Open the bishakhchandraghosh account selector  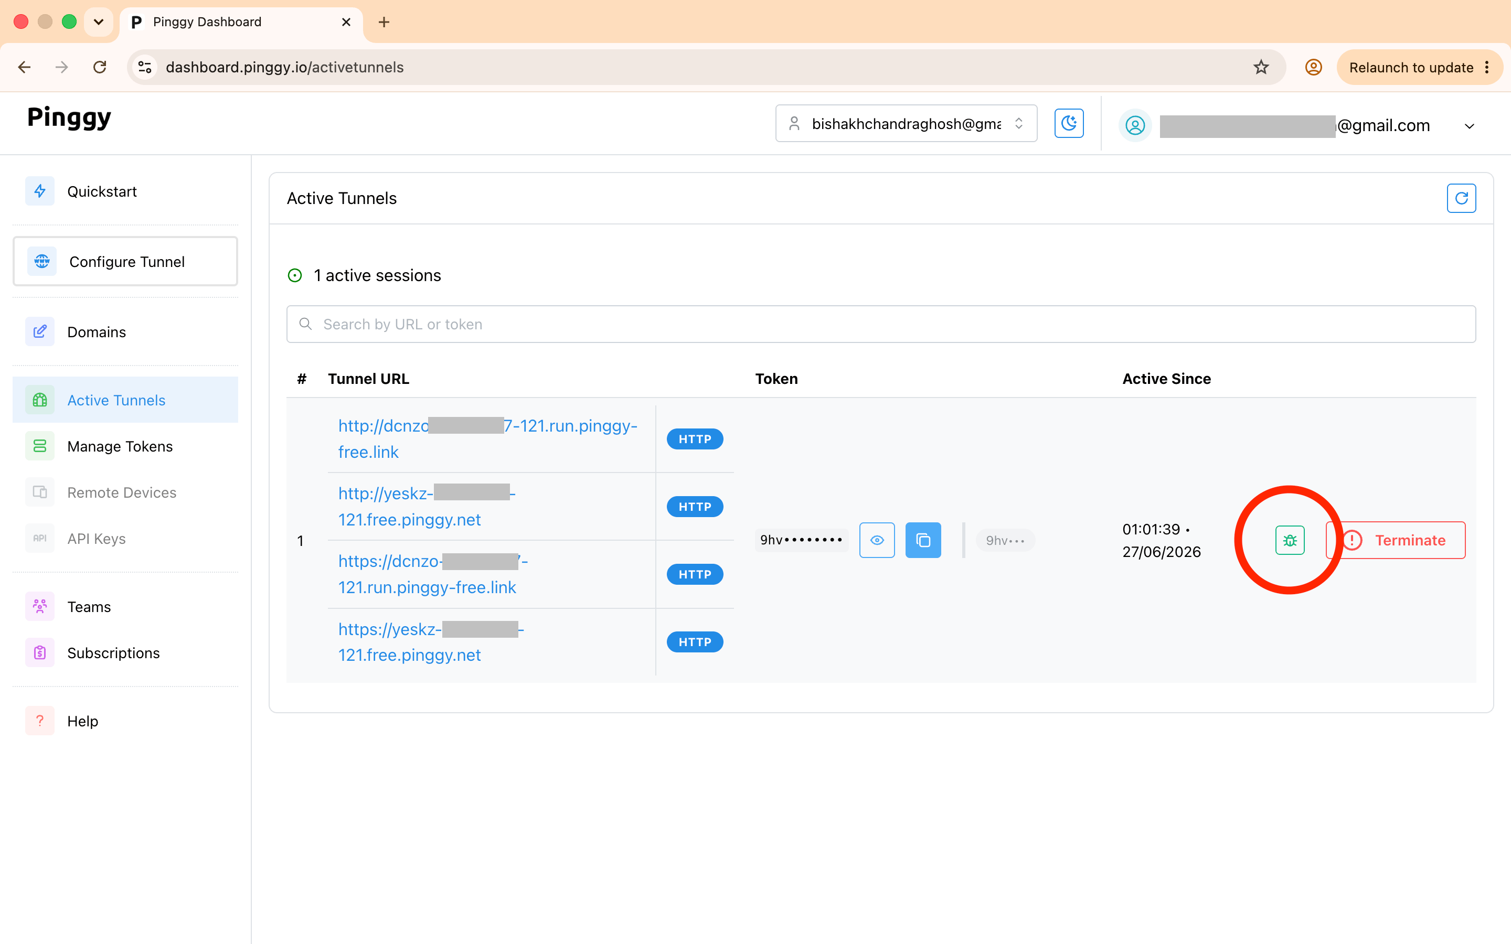(x=906, y=124)
